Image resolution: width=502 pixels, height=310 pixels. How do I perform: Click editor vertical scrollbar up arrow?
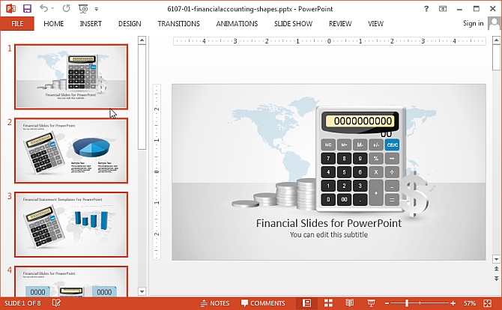[496, 40]
